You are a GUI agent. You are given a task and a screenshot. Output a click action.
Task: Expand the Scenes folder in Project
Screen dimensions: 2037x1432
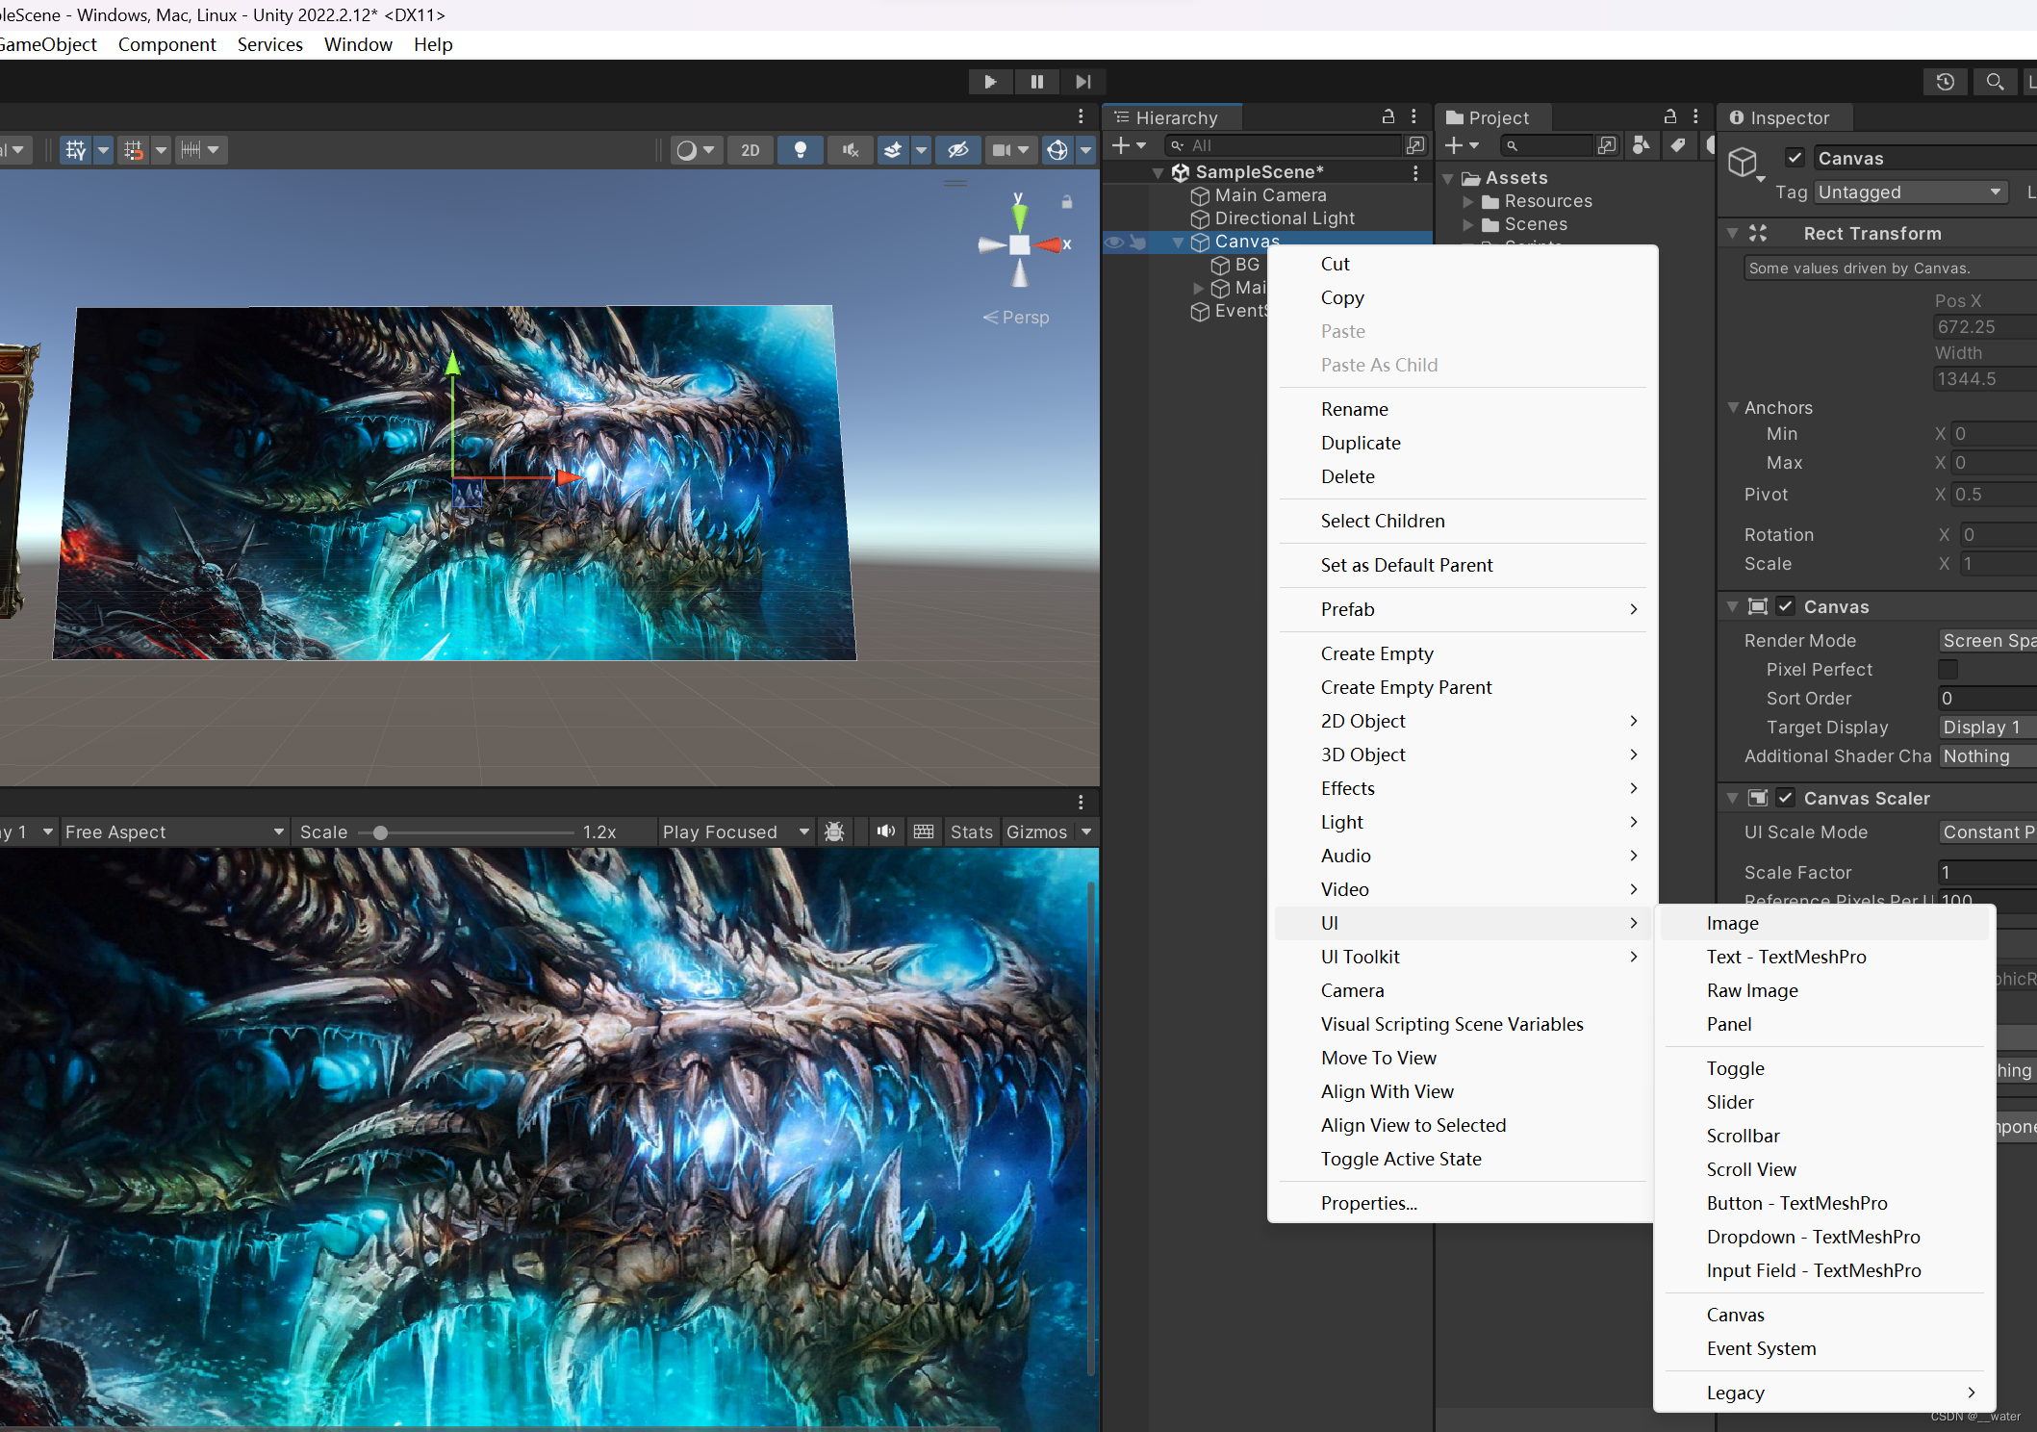[x=1468, y=225]
